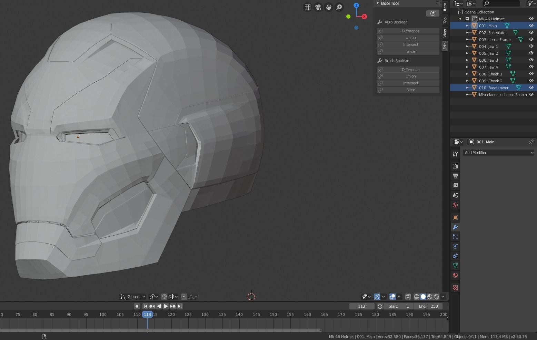Viewport: 537px width, 340px height.
Task: Switch to camera view with camera icon
Action: click(x=318, y=7)
